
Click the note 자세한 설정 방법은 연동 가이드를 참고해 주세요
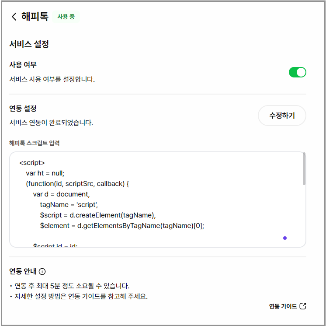(81, 296)
